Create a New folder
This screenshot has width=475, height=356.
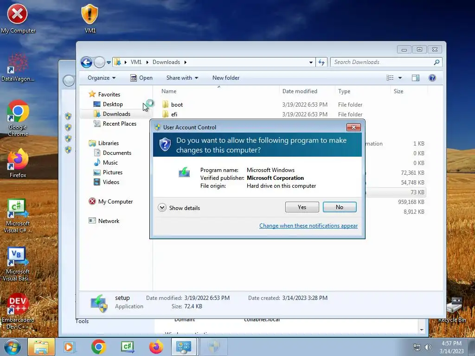(x=226, y=78)
